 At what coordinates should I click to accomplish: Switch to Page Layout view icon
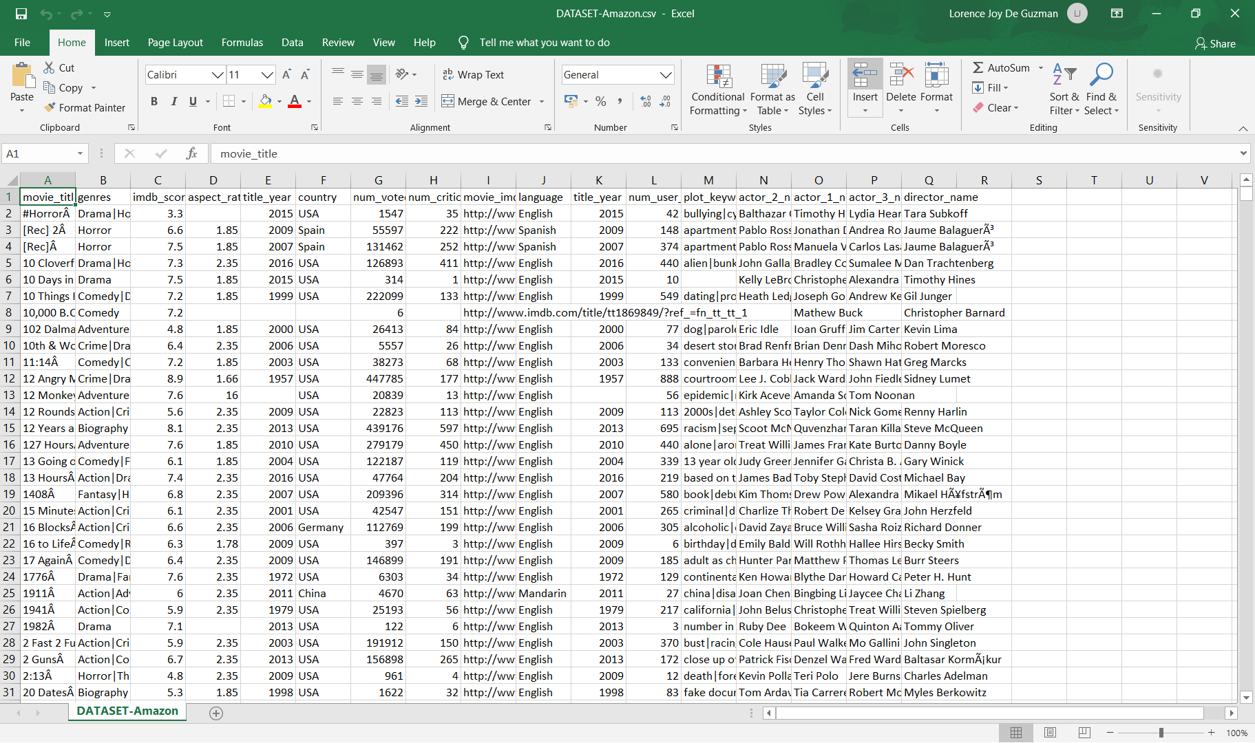pyautogui.click(x=1050, y=733)
